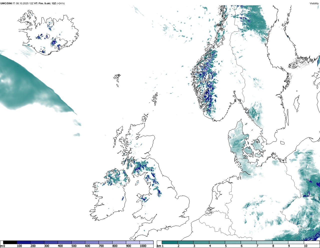Click the value 46 over southern Scotland
The image size is (320, 248).
coord(137,171)
